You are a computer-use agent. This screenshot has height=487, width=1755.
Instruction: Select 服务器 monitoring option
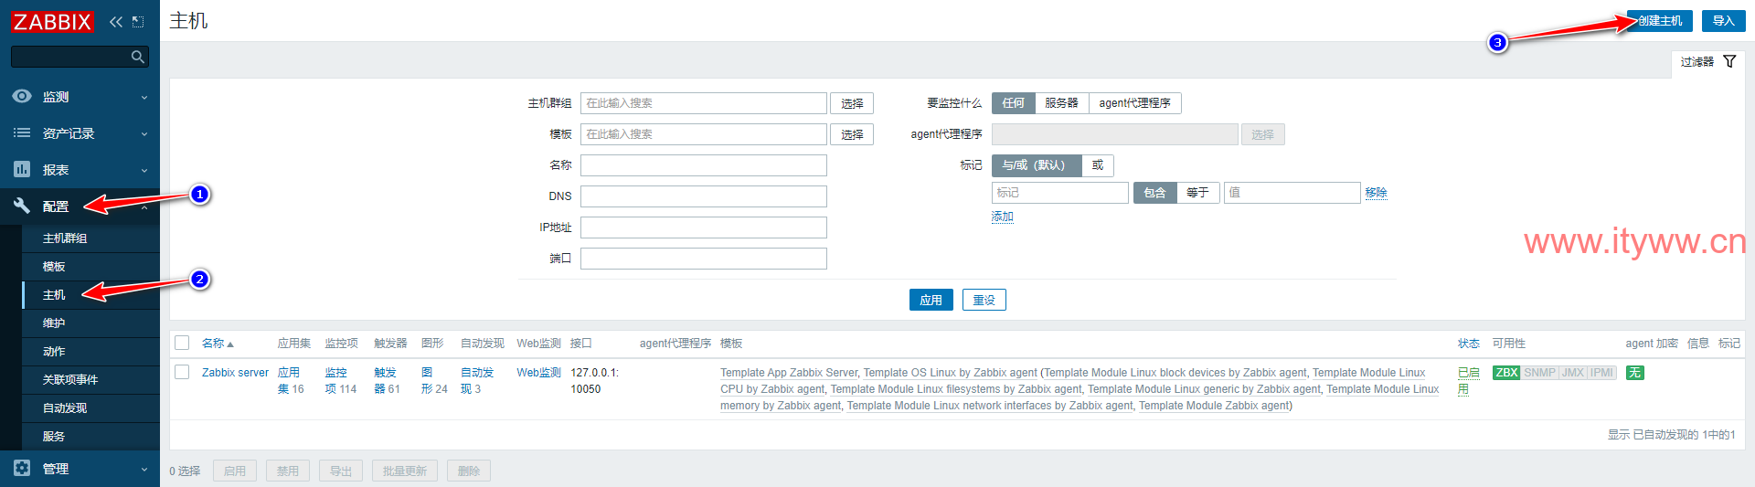click(x=1061, y=103)
